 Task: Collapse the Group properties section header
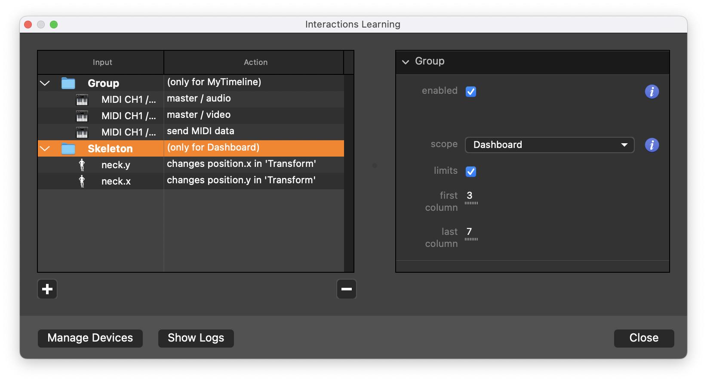point(406,62)
